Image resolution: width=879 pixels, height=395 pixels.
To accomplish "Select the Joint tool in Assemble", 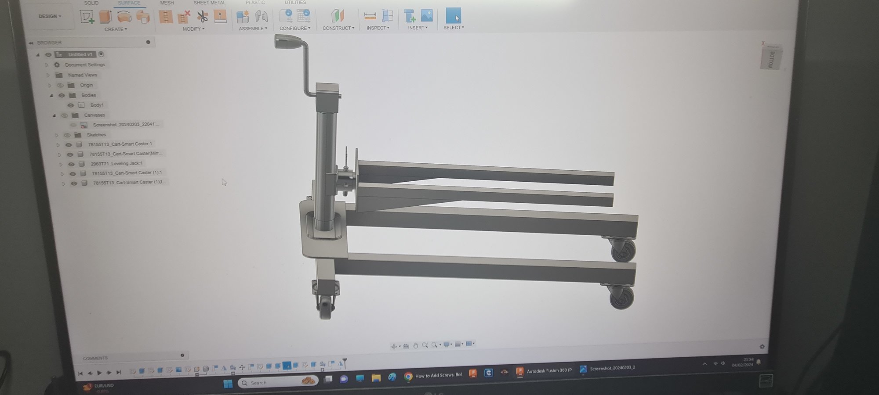I will click(262, 17).
